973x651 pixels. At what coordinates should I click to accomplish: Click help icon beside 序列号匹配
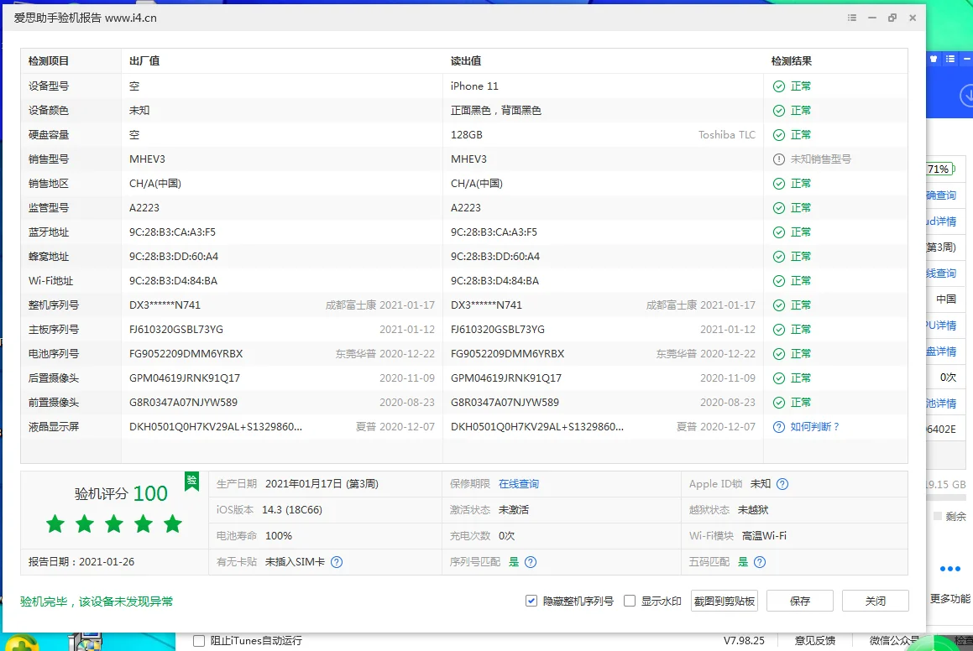[531, 562]
